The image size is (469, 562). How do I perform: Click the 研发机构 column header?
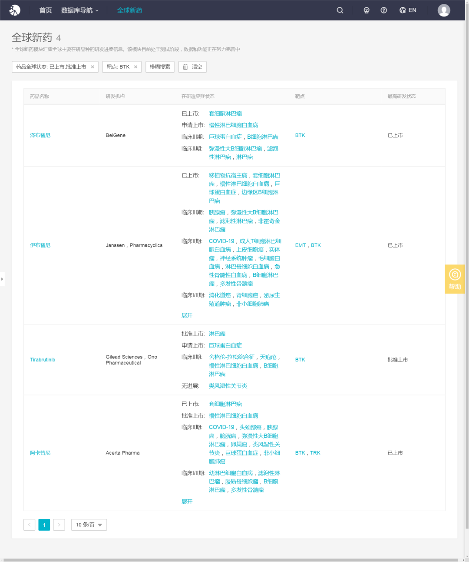[x=115, y=97]
